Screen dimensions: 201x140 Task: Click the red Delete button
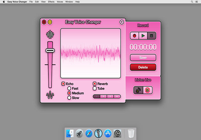pos(143,67)
